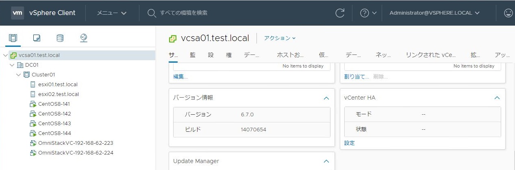Image resolution: width=515 pixels, height=170 pixels.
Task: Click the DC01 datacenter icon
Action: coord(20,65)
